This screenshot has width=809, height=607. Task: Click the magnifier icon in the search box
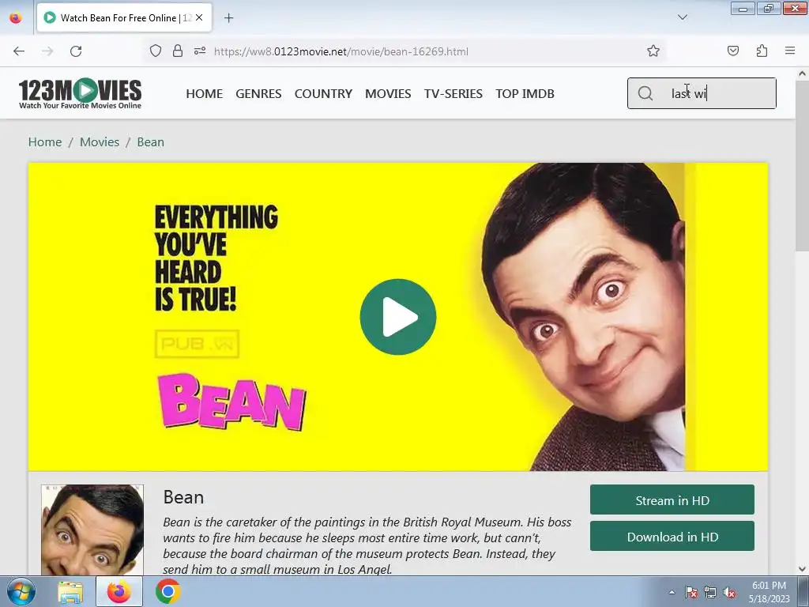click(645, 93)
